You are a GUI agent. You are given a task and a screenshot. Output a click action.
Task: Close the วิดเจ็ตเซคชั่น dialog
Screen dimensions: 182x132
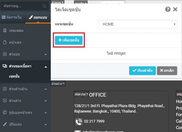175,9
